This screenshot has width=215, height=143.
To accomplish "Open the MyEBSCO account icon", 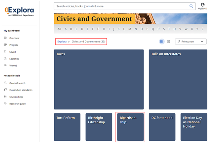I will pos(202,6).
